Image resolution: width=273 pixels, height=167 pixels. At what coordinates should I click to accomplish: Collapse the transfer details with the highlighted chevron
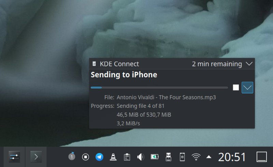(247, 87)
